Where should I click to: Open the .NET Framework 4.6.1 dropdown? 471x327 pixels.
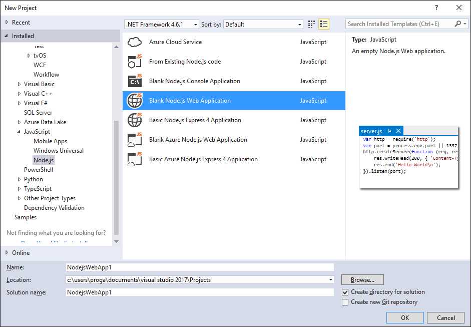click(x=162, y=25)
